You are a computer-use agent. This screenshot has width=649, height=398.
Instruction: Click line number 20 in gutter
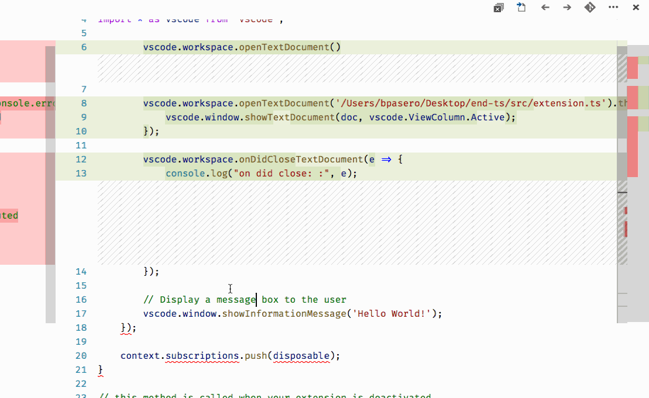(81, 356)
